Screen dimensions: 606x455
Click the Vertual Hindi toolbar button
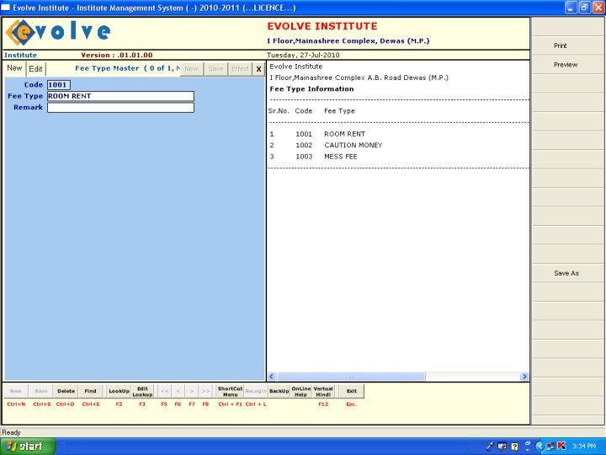coord(323,391)
